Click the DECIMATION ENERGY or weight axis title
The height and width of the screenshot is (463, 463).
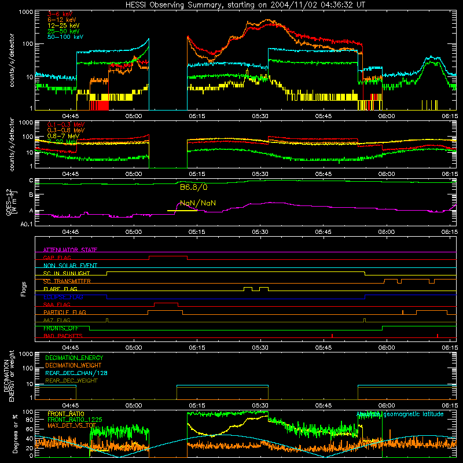click(x=9, y=376)
